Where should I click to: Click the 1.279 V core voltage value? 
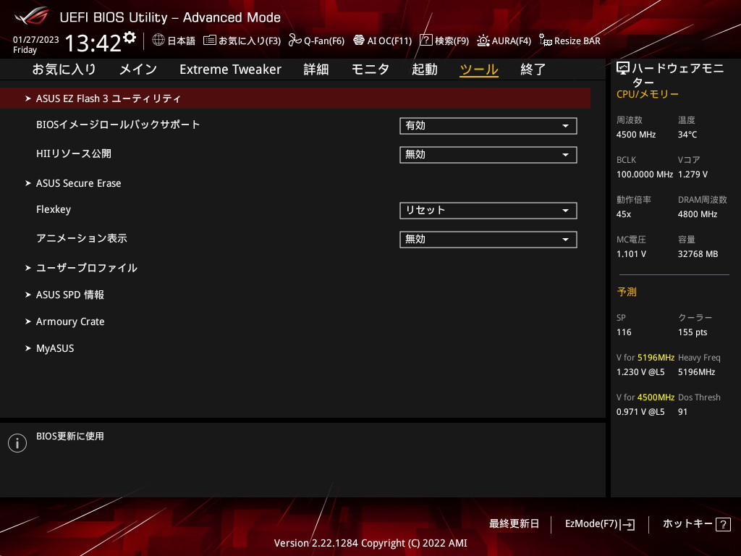(x=693, y=174)
